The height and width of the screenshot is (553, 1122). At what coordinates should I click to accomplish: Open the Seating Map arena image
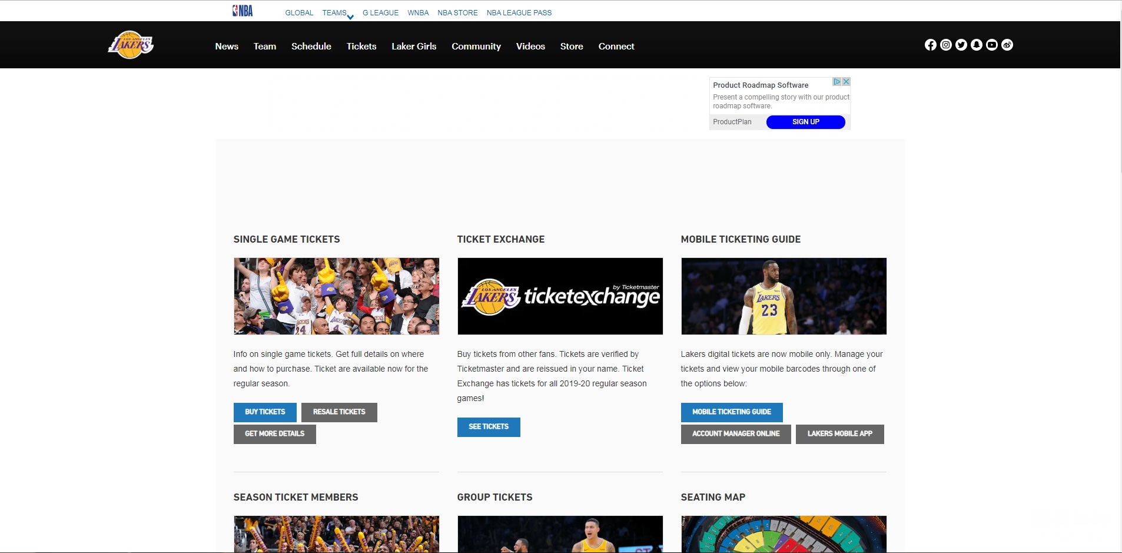click(x=784, y=534)
